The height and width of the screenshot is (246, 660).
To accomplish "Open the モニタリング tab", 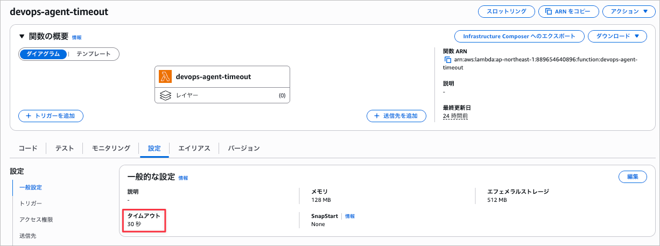I will (111, 148).
